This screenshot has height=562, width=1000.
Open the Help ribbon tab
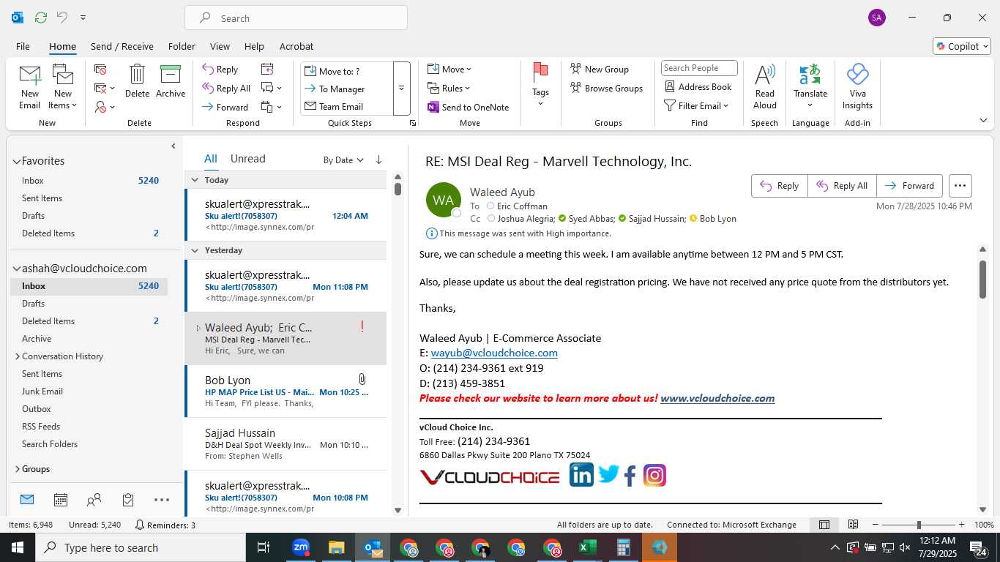[x=254, y=46]
